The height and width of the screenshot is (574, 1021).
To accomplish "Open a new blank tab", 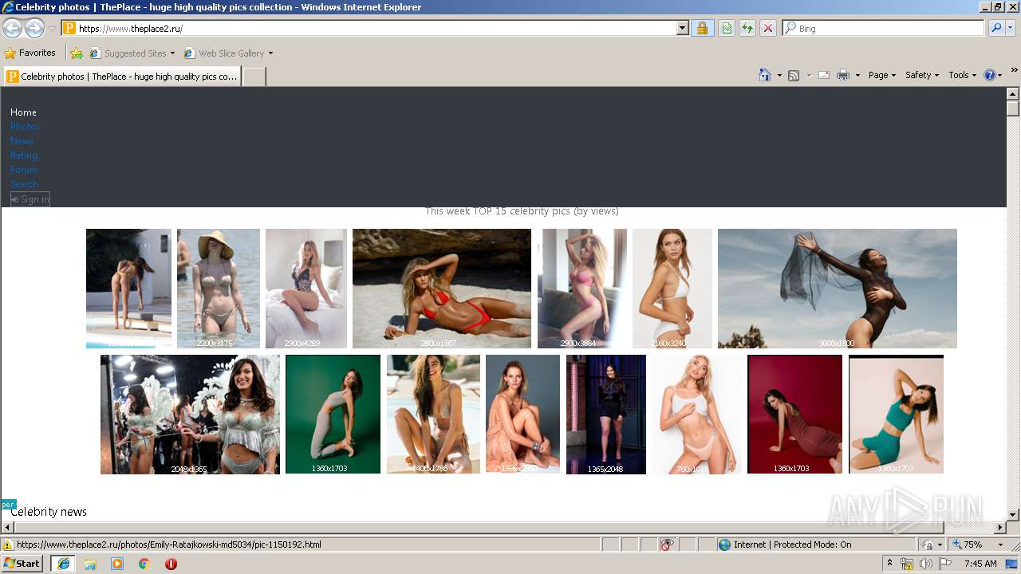I will tap(254, 77).
